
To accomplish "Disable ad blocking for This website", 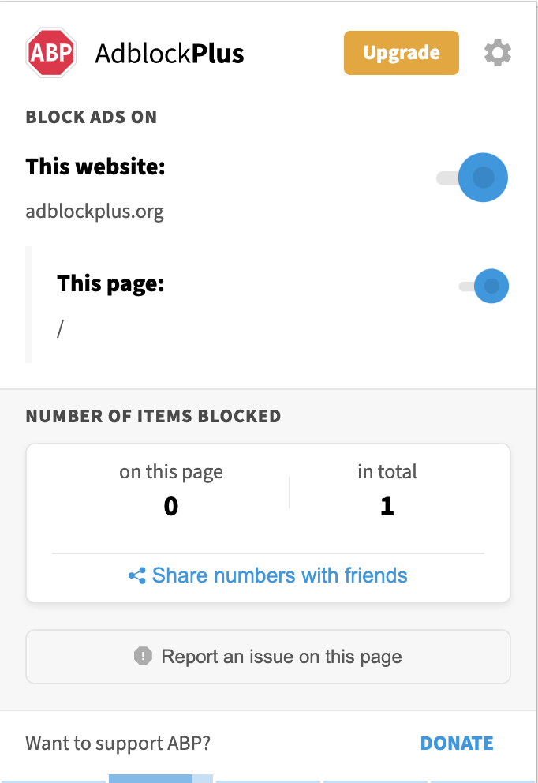I will (484, 178).
